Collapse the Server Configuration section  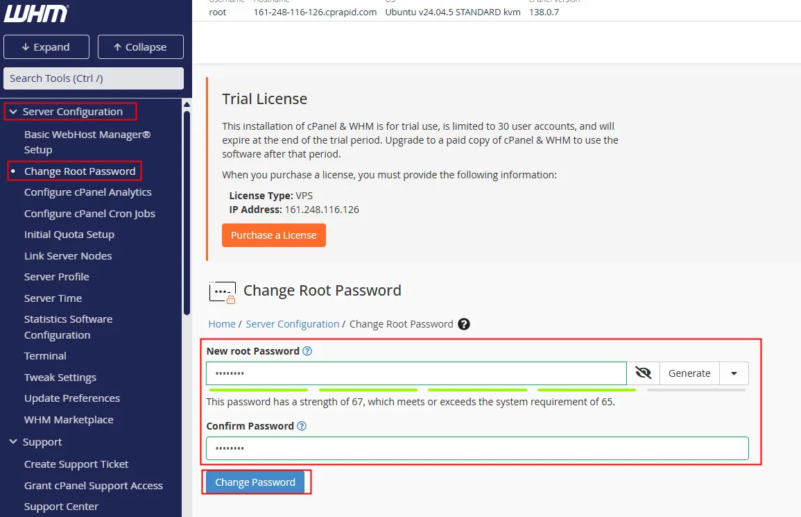(x=13, y=112)
